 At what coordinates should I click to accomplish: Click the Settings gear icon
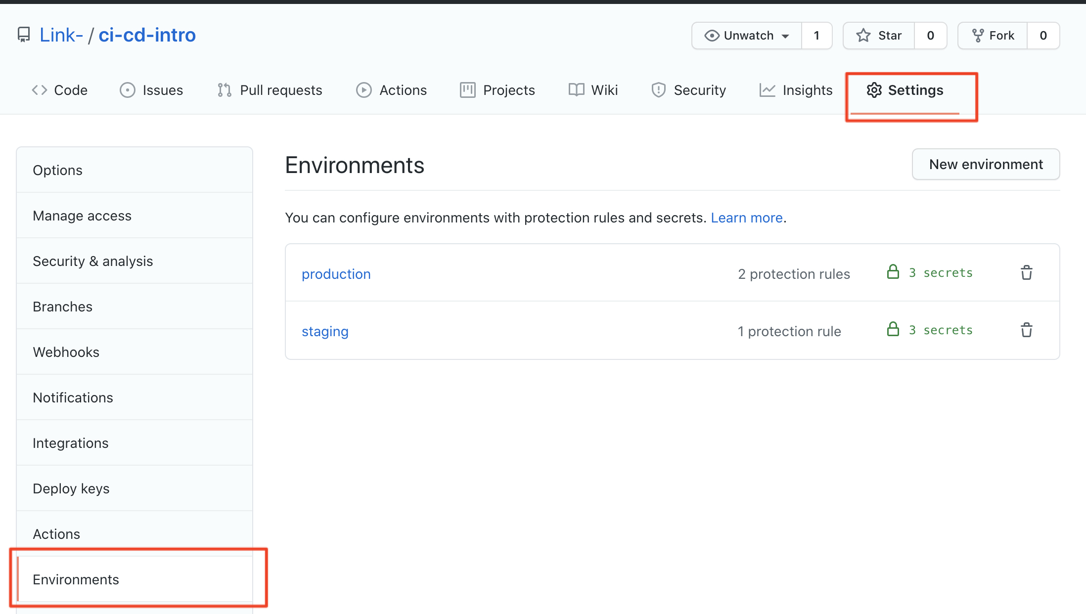[x=874, y=90]
